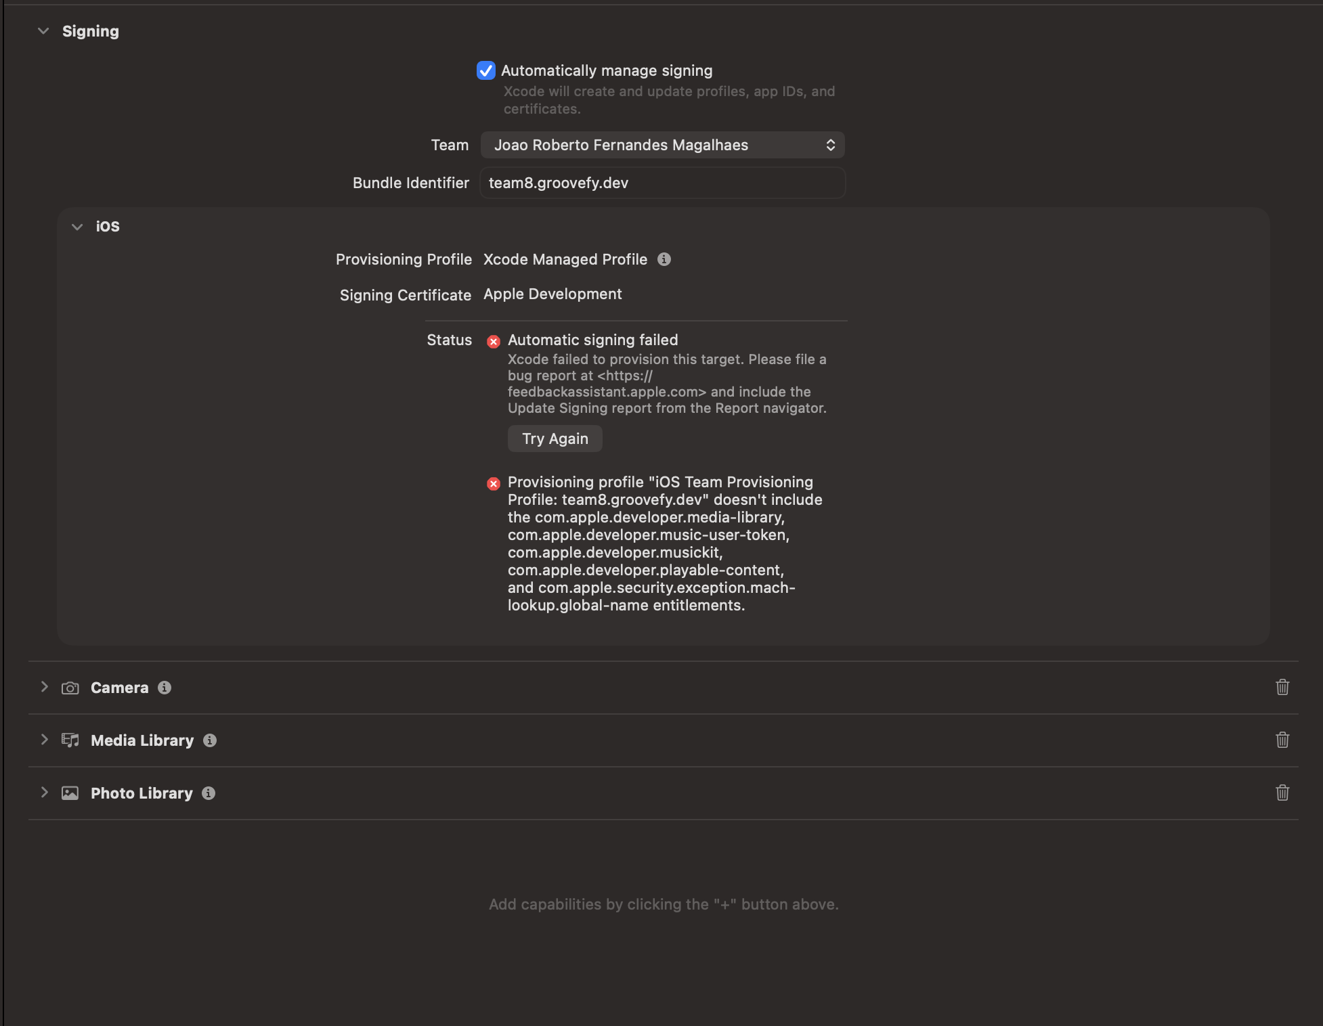Screen dimensions: 1323x1026
Task: Expand the Media Library capability
Action: [x=44, y=740]
